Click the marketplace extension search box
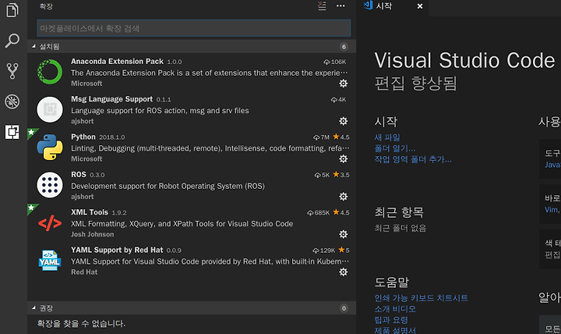Viewport: 561px width, 334px height. [193, 28]
